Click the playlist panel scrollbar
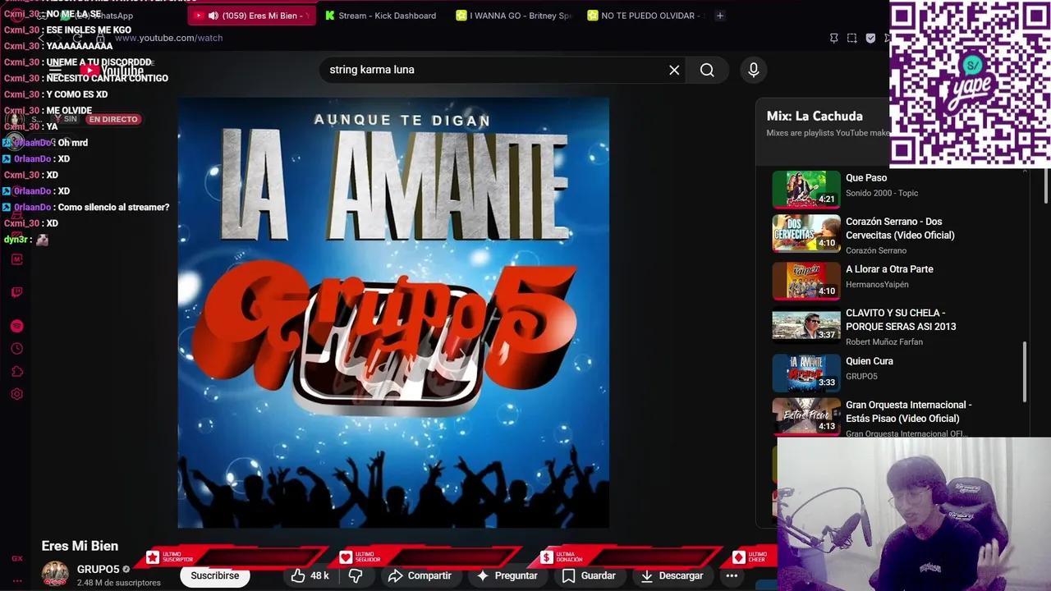The image size is (1051, 591). tap(1023, 372)
